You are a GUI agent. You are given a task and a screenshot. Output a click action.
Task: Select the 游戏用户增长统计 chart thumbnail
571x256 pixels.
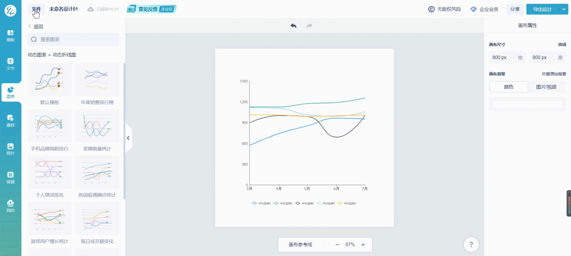pyautogui.click(x=50, y=219)
